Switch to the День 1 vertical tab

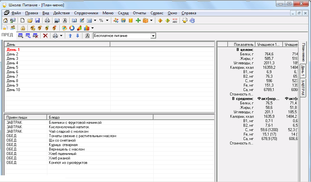(x=302, y=71)
